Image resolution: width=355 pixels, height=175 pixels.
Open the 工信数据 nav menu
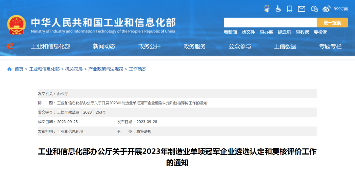[285, 47]
